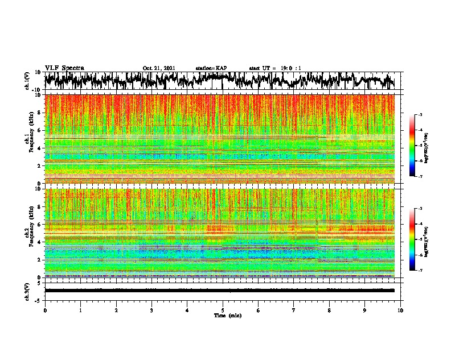Click the "VLF Spectra" title text
Viewport: 451px width, 348px height.
click(x=64, y=68)
